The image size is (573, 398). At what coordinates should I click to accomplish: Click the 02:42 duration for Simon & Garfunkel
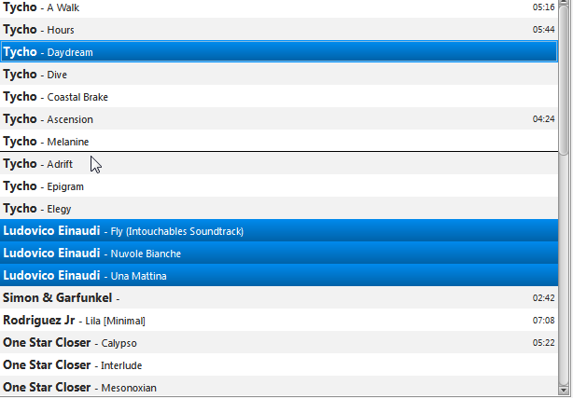(x=543, y=297)
